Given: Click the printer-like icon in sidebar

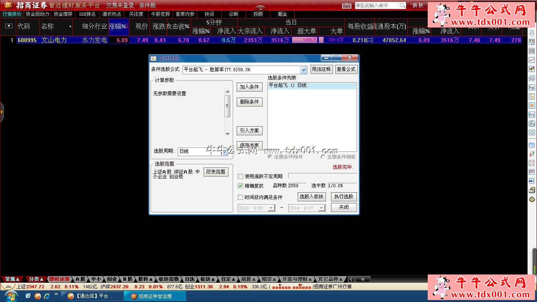Looking at the screenshot, I should point(532,190).
